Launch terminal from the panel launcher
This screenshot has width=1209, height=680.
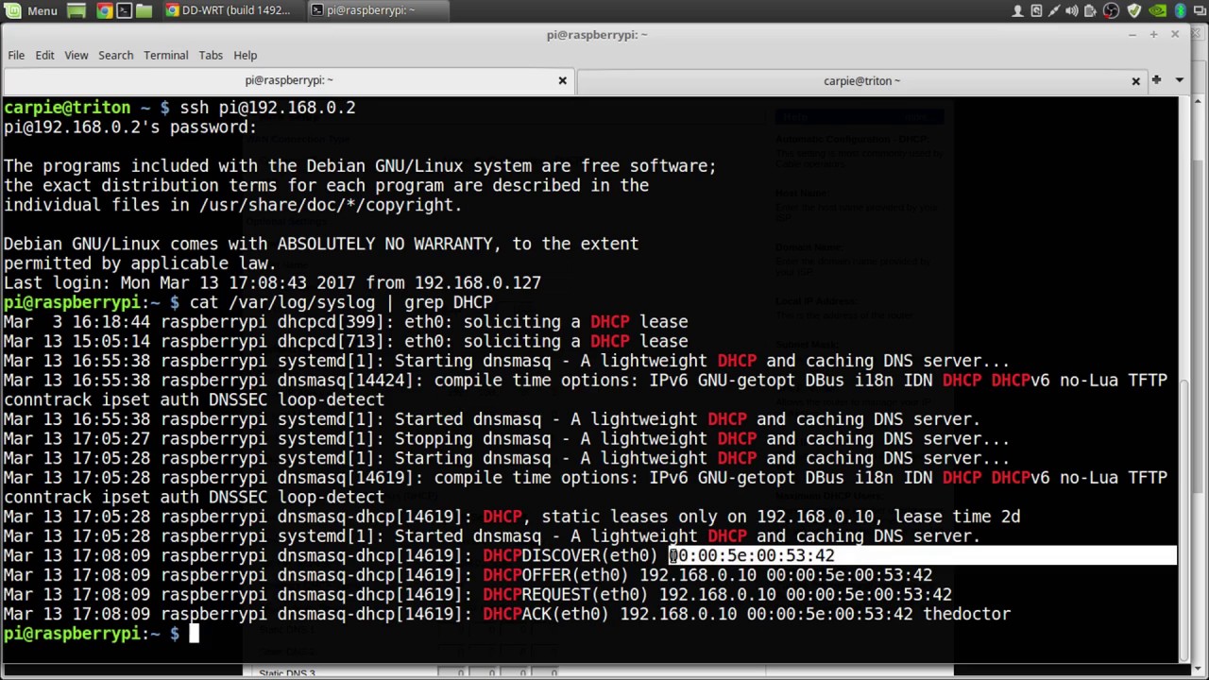tap(124, 10)
